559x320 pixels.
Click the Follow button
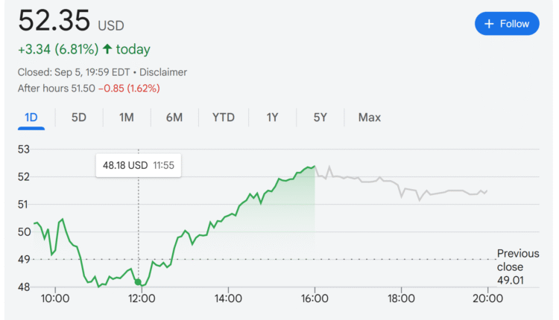[x=507, y=24]
